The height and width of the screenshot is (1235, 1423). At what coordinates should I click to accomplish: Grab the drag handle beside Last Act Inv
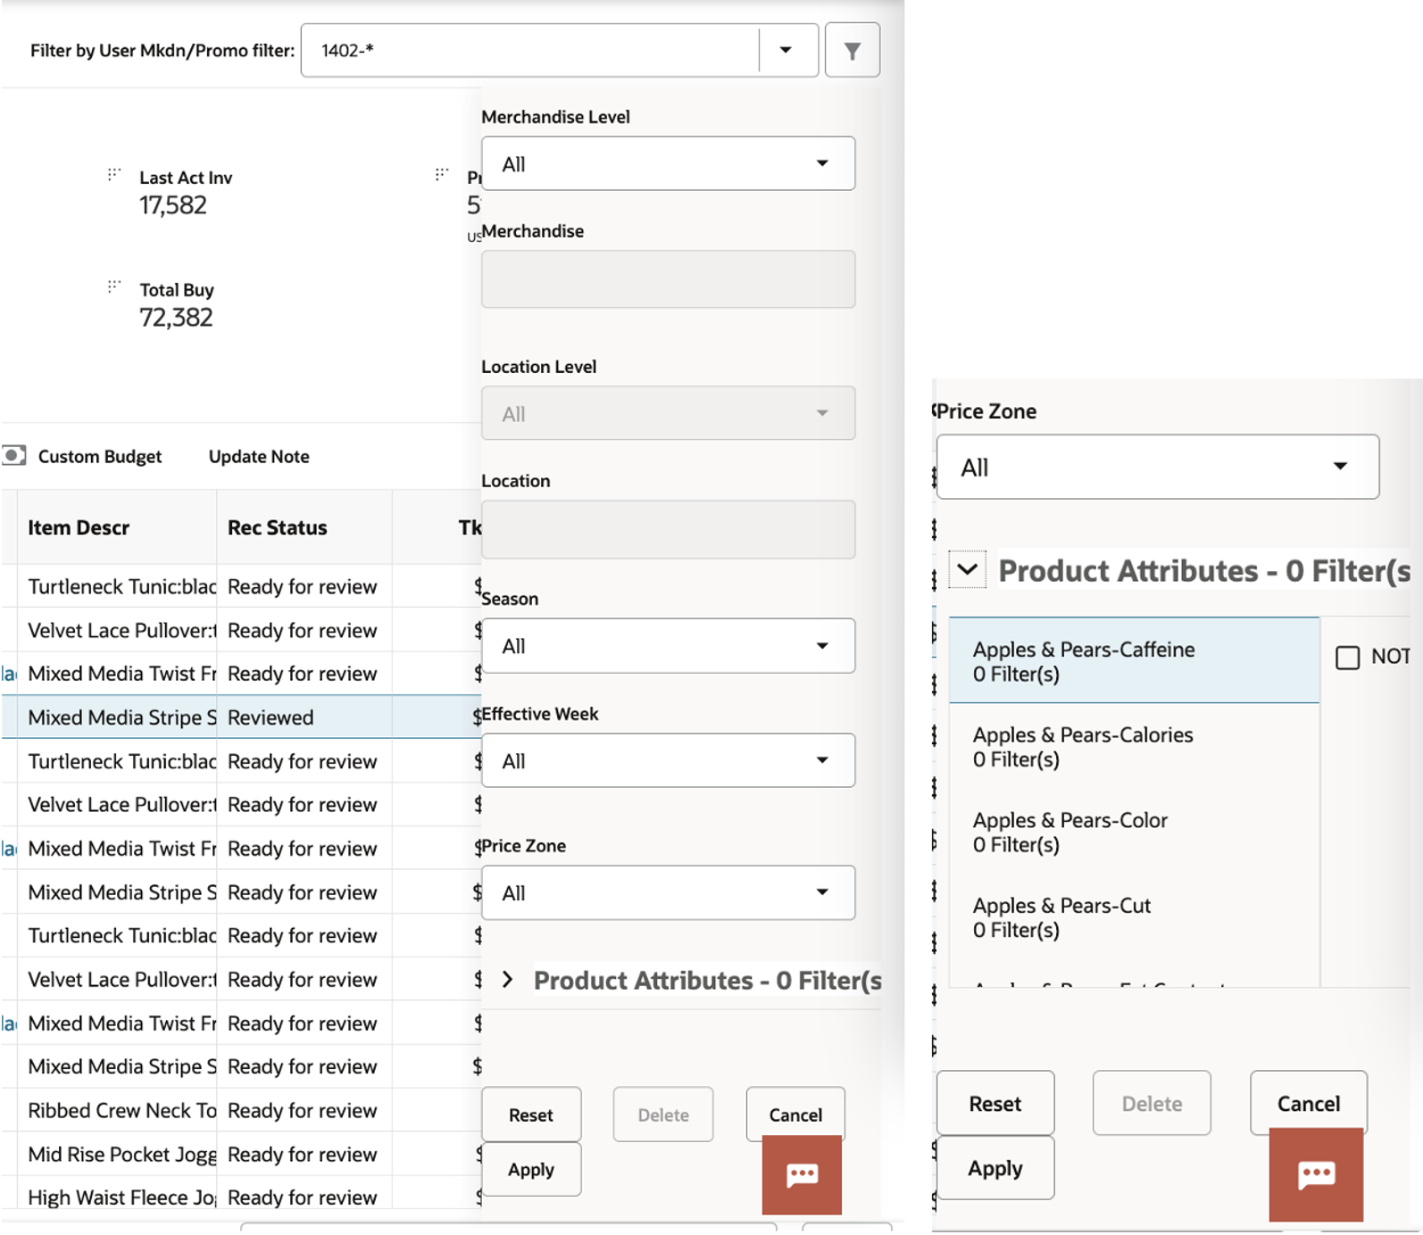pyautogui.click(x=114, y=174)
